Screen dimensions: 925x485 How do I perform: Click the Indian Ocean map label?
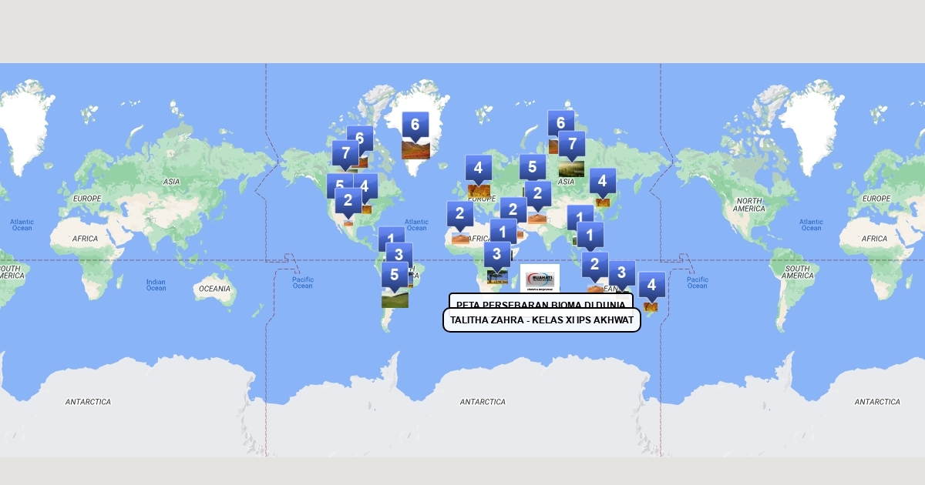click(x=156, y=285)
